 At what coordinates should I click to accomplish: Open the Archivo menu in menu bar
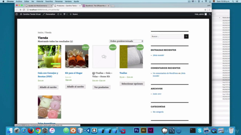pos(19,1)
